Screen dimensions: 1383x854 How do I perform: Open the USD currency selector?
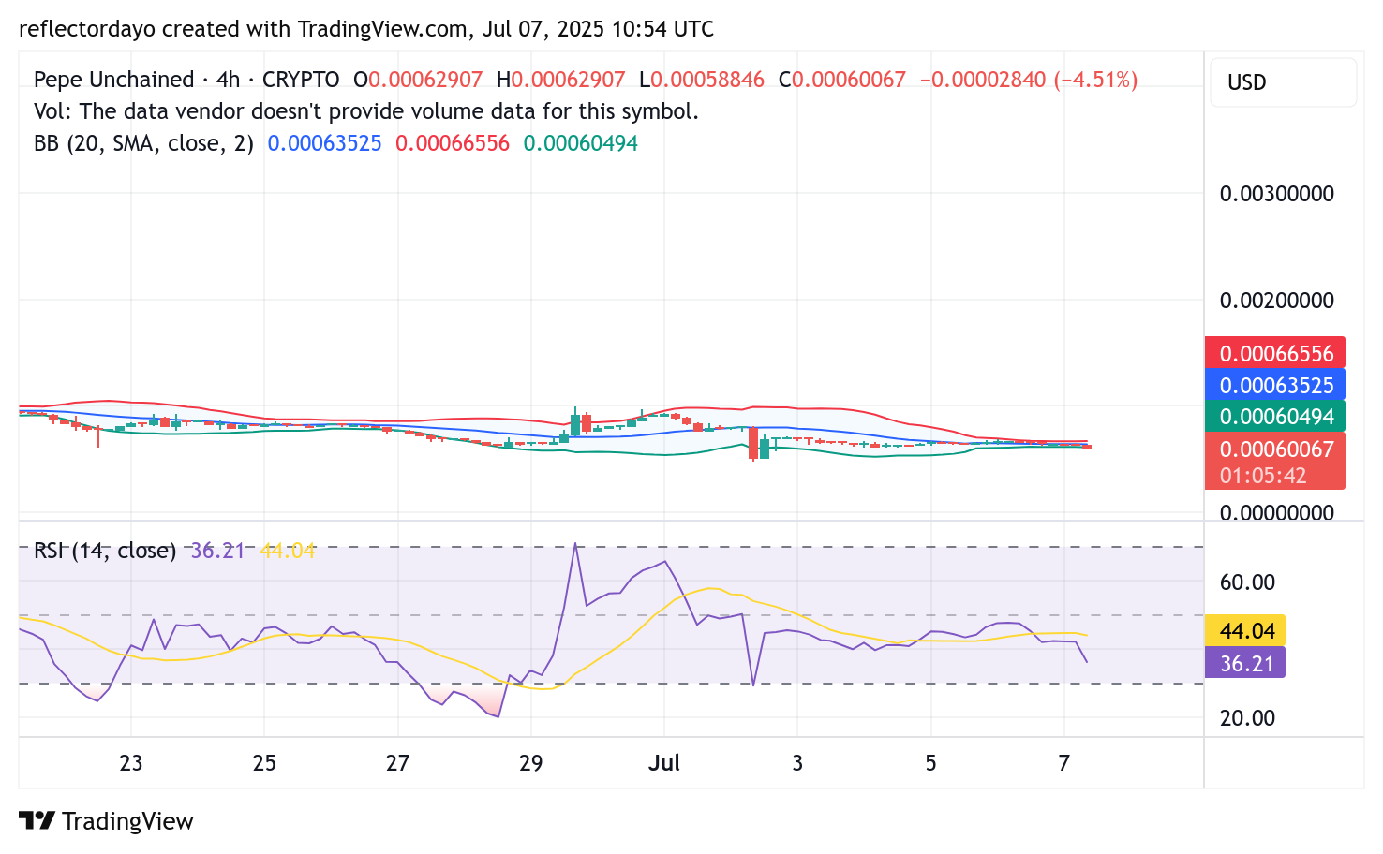[x=1283, y=82]
